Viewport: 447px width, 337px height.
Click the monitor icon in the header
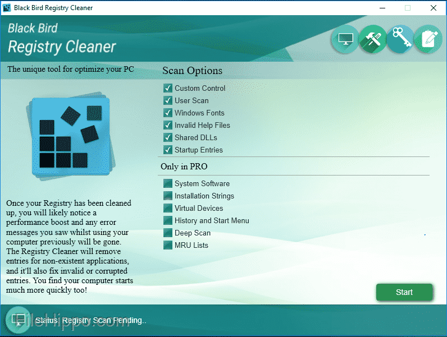tap(345, 40)
